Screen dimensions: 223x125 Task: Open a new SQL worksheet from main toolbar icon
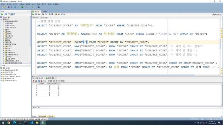(32, 7)
